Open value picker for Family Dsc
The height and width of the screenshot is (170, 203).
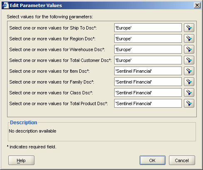click(189, 82)
